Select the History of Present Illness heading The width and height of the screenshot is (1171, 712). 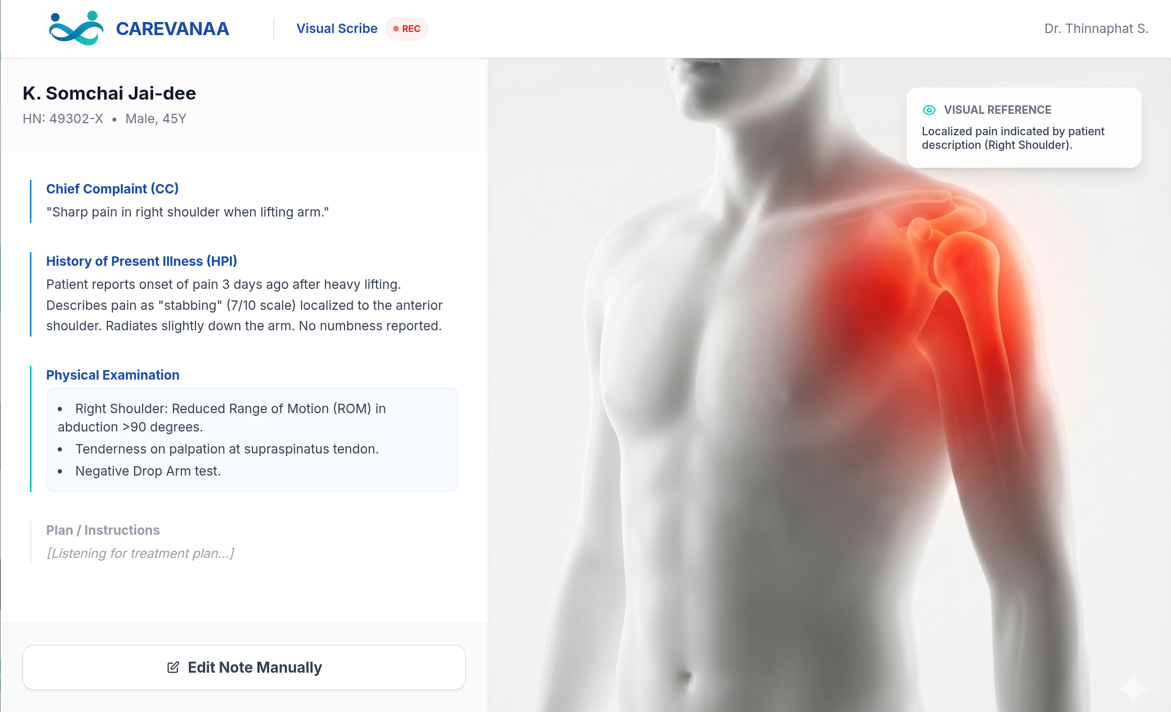tap(142, 261)
